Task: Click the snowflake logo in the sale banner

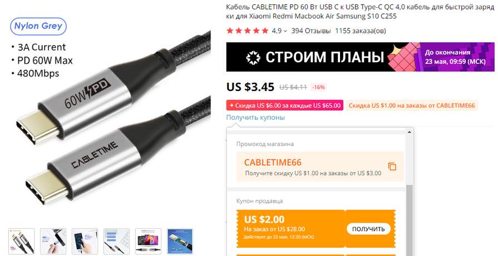Action: tap(253, 58)
